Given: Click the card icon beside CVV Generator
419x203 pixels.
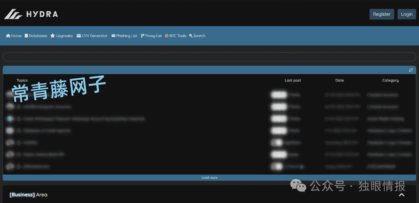Looking at the screenshot, I should pos(79,36).
